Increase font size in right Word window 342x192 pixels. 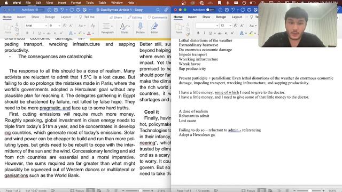236,26
